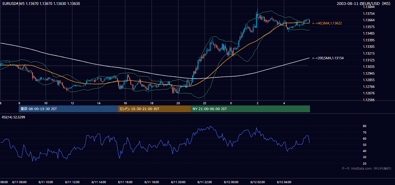This screenshot has width=395, height=185.
Task: Click price level 1.13844 on the price axis
Action: click(x=369, y=7)
